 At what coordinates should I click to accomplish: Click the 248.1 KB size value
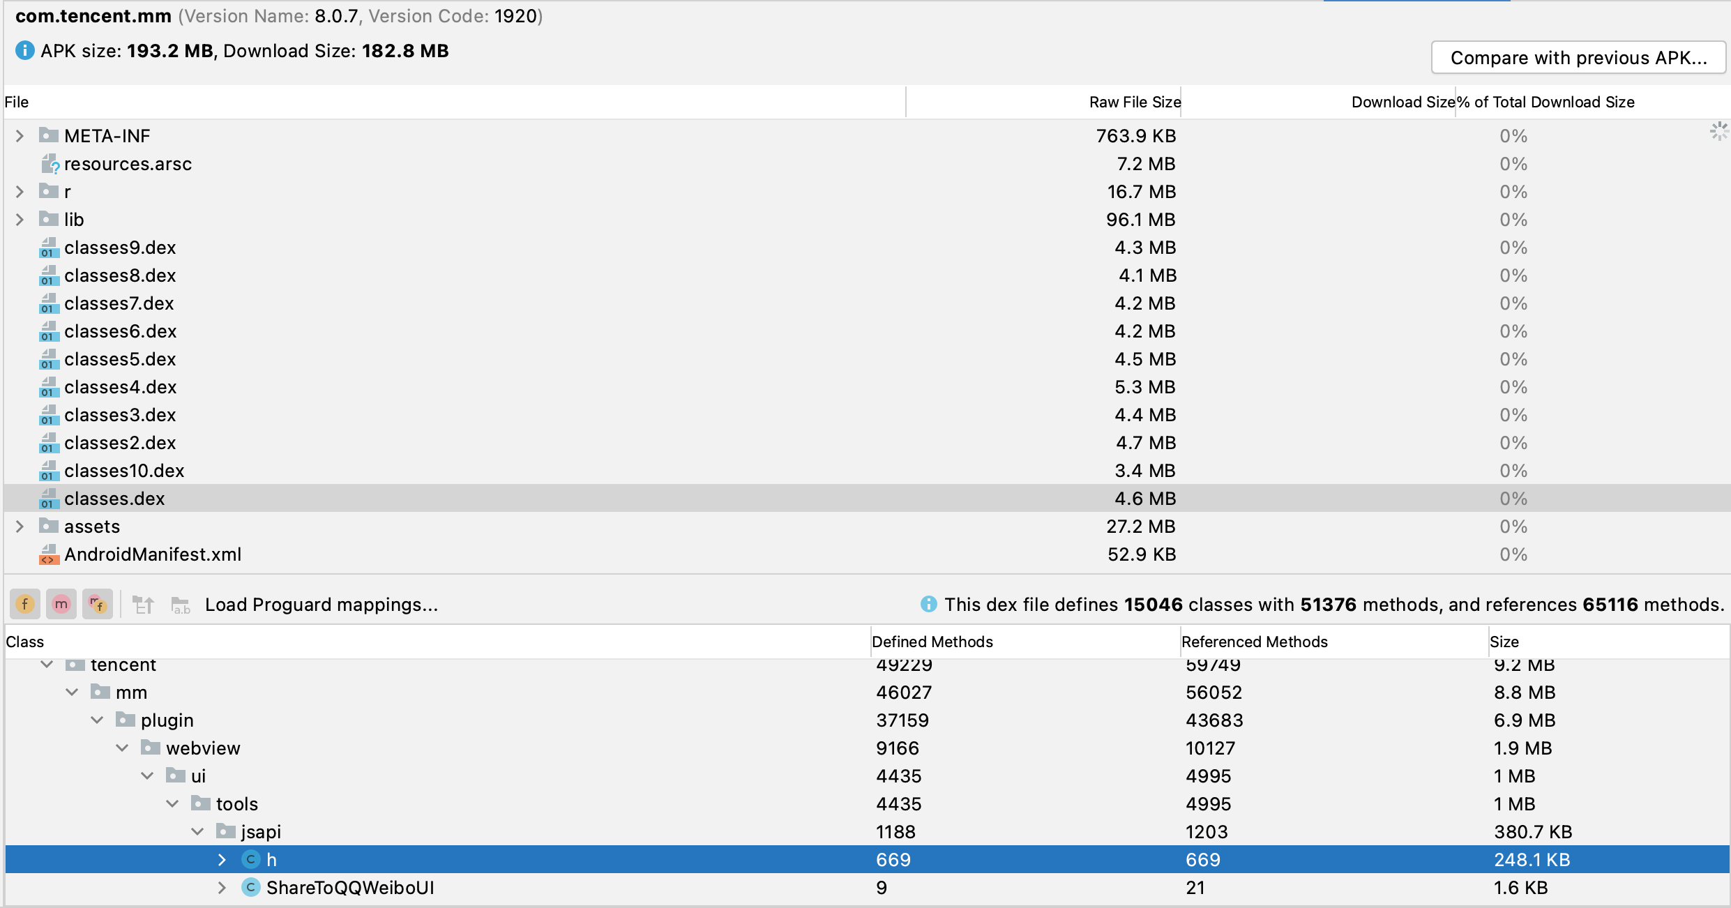pyautogui.click(x=1532, y=860)
